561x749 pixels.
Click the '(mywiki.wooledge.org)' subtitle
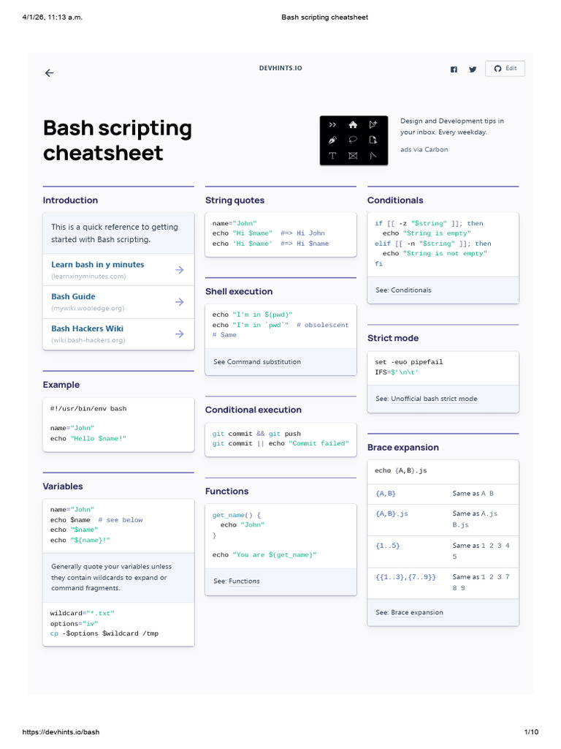coord(88,308)
